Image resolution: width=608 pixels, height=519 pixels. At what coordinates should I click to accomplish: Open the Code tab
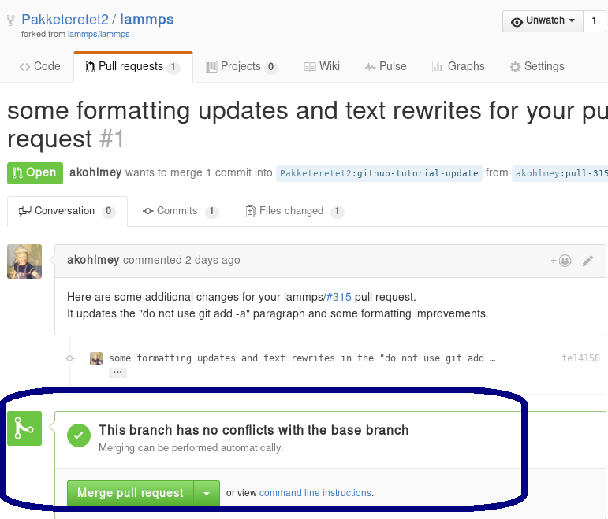click(x=40, y=66)
